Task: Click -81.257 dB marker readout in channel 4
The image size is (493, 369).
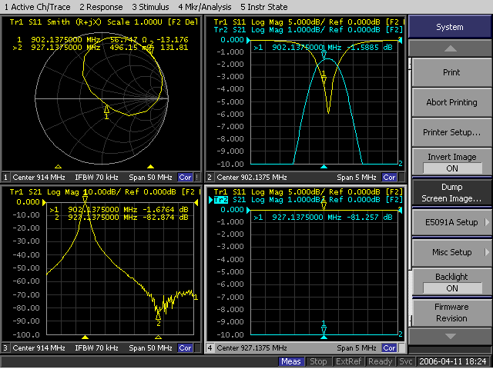Action: 370,217
